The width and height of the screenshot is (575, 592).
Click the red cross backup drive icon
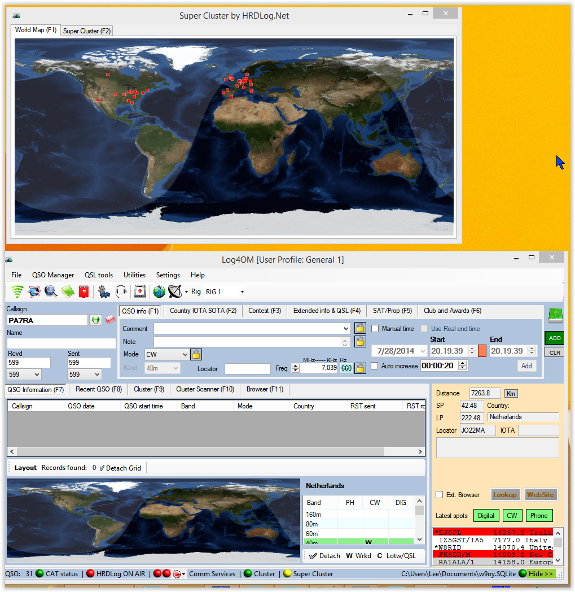pos(140,291)
